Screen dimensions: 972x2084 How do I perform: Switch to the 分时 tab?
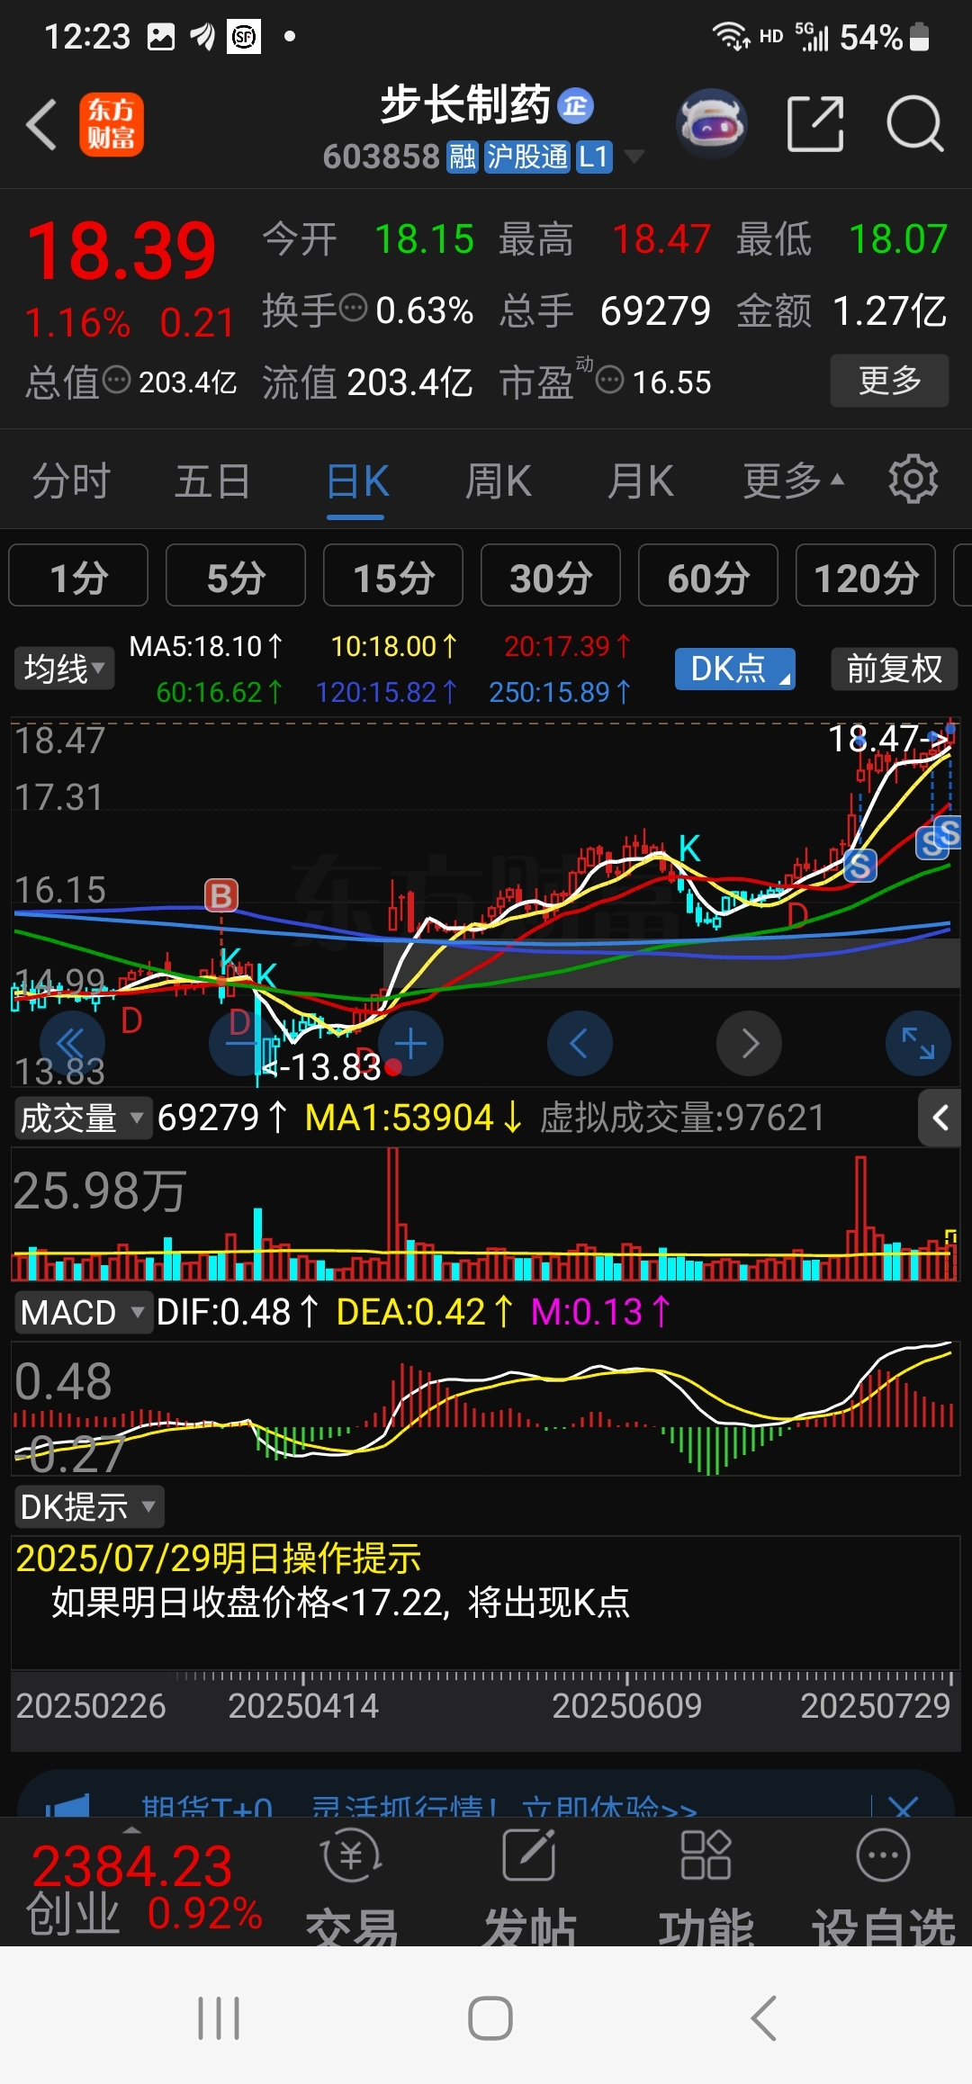coord(71,480)
